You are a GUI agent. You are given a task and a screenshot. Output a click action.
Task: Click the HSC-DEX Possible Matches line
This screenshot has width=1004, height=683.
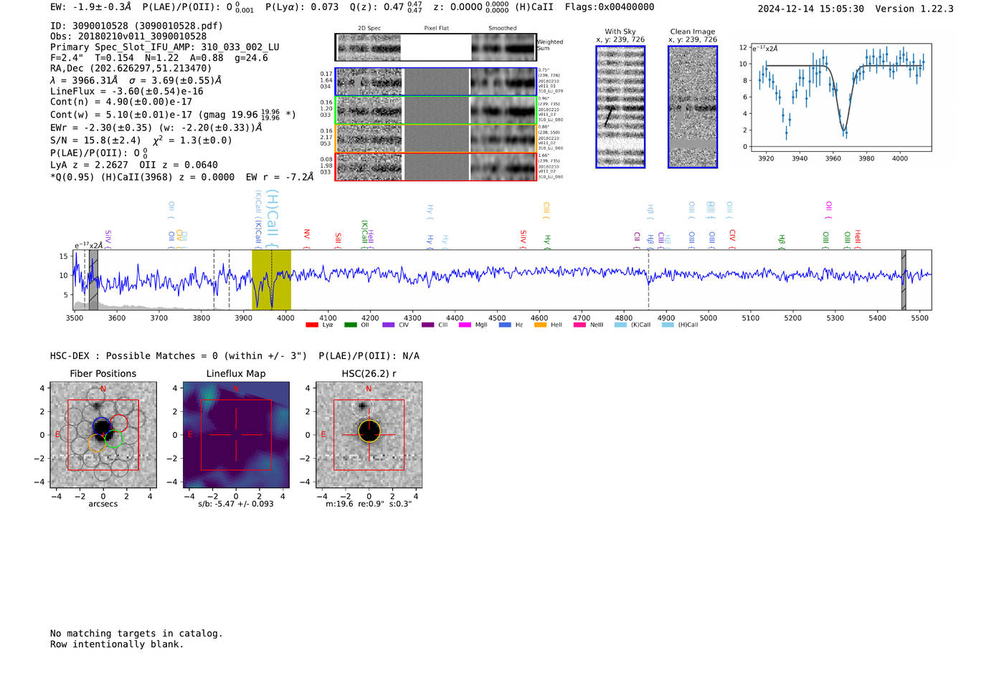[x=235, y=356]
